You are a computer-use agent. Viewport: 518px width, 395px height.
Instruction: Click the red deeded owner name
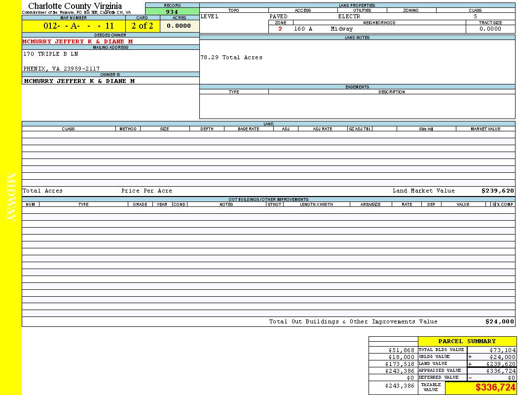tap(77, 41)
